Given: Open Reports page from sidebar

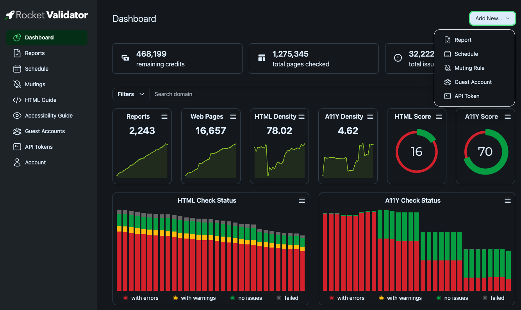Looking at the screenshot, I should [47, 53].
